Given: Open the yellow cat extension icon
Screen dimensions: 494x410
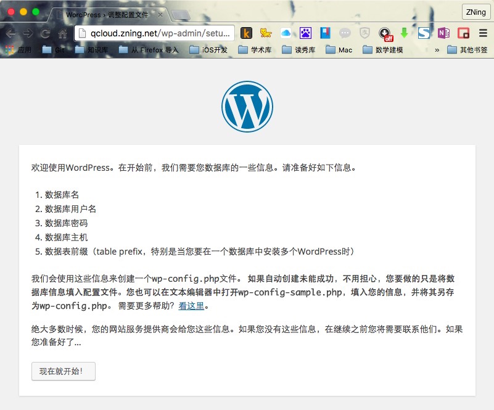Looking at the screenshot, I should point(266,33).
